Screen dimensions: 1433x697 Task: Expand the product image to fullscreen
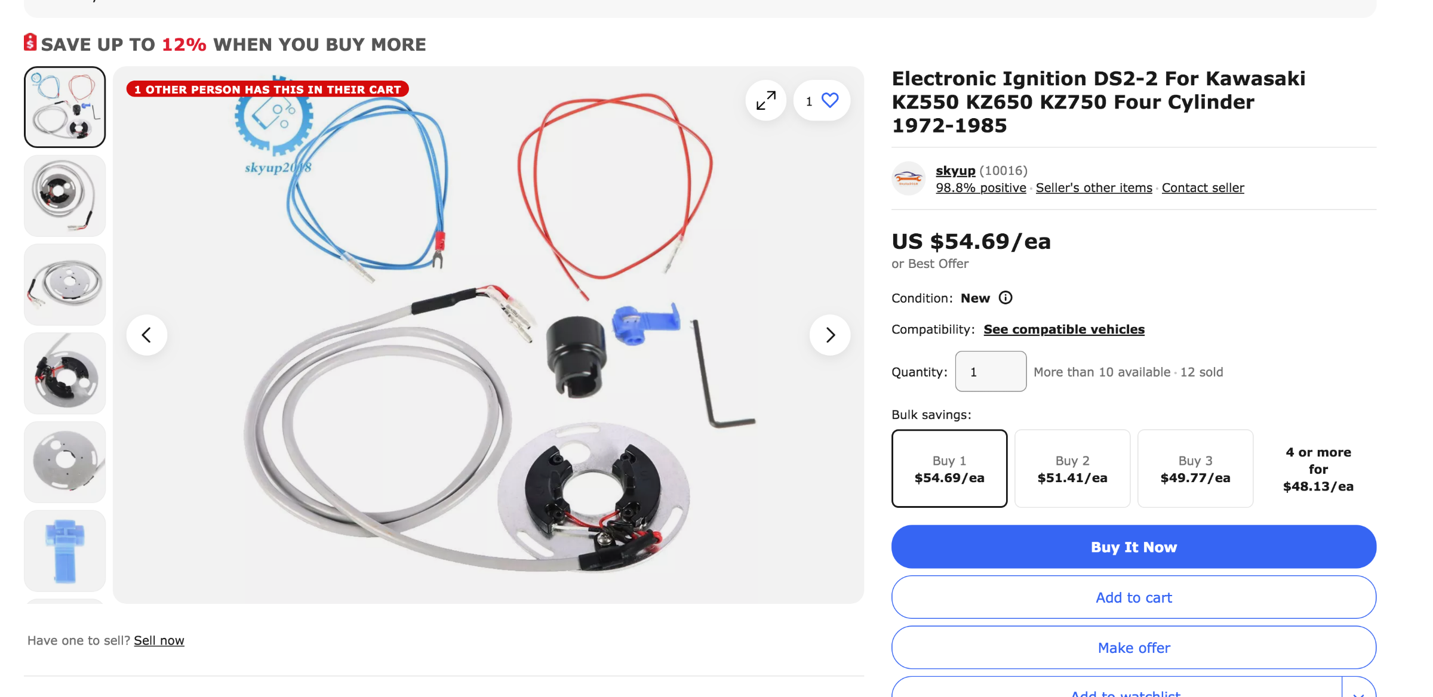point(765,100)
